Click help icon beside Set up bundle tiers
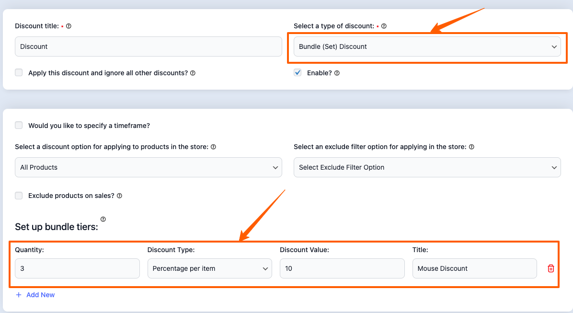Viewport: 573px width, 313px height. (x=103, y=220)
